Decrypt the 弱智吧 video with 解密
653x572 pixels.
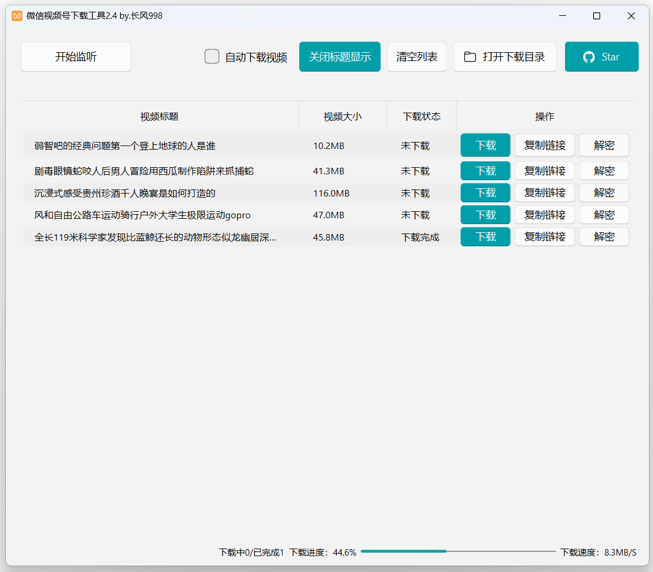[x=604, y=145]
